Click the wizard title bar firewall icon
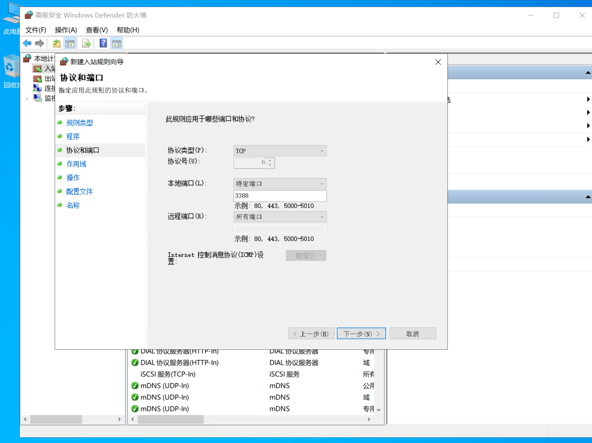 click(64, 62)
